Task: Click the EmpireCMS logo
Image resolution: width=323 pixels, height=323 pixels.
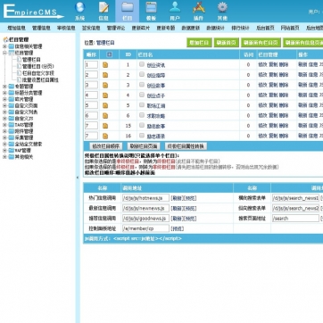Action: pos(33,12)
